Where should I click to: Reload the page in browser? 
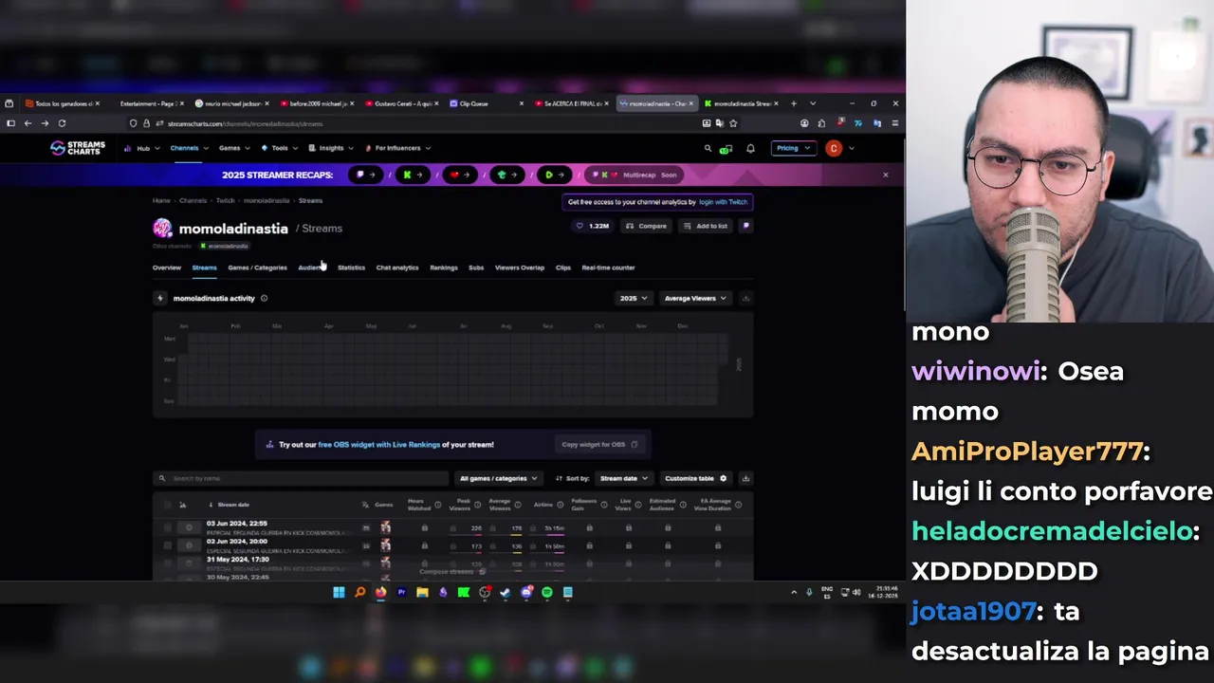coord(62,123)
